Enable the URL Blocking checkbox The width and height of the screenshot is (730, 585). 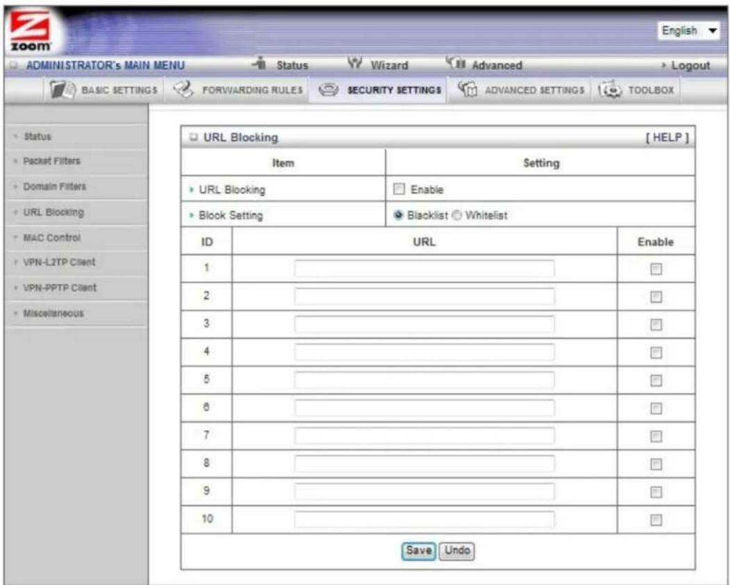[x=399, y=189]
